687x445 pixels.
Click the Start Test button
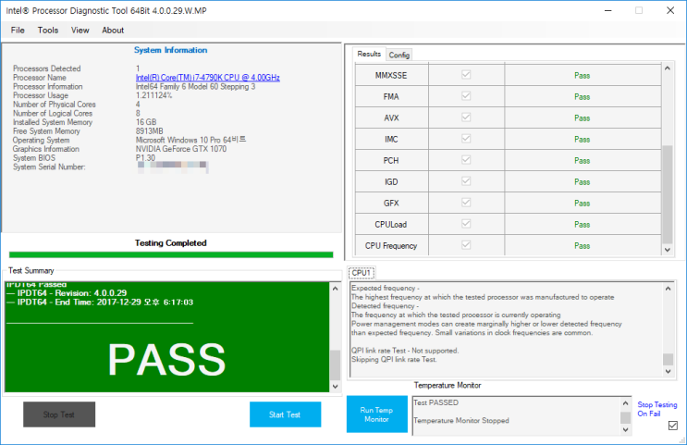285,414
